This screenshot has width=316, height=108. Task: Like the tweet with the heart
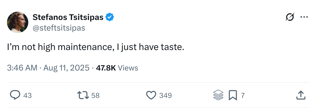(x=151, y=95)
